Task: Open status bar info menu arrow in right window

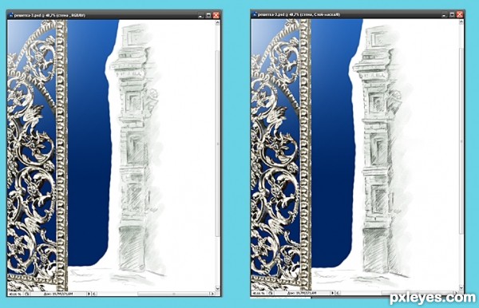Action: pyautogui.click(x=333, y=293)
